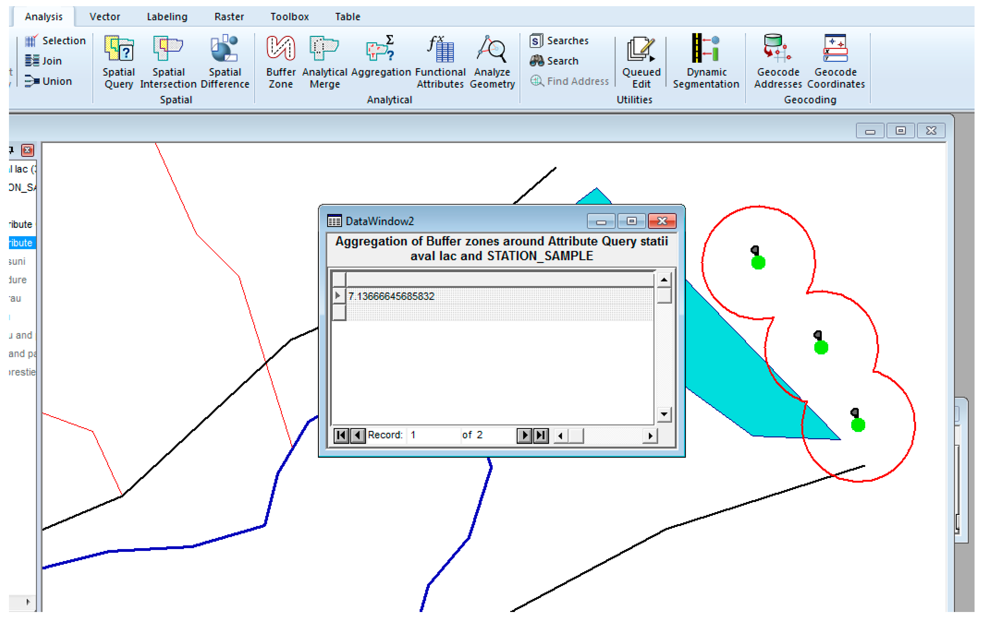Switch to the Vector ribbon tab
Image resolution: width=981 pixels, height=619 pixels.
(x=105, y=17)
